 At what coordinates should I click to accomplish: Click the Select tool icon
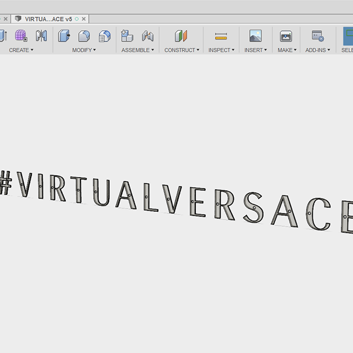[x=348, y=36]
